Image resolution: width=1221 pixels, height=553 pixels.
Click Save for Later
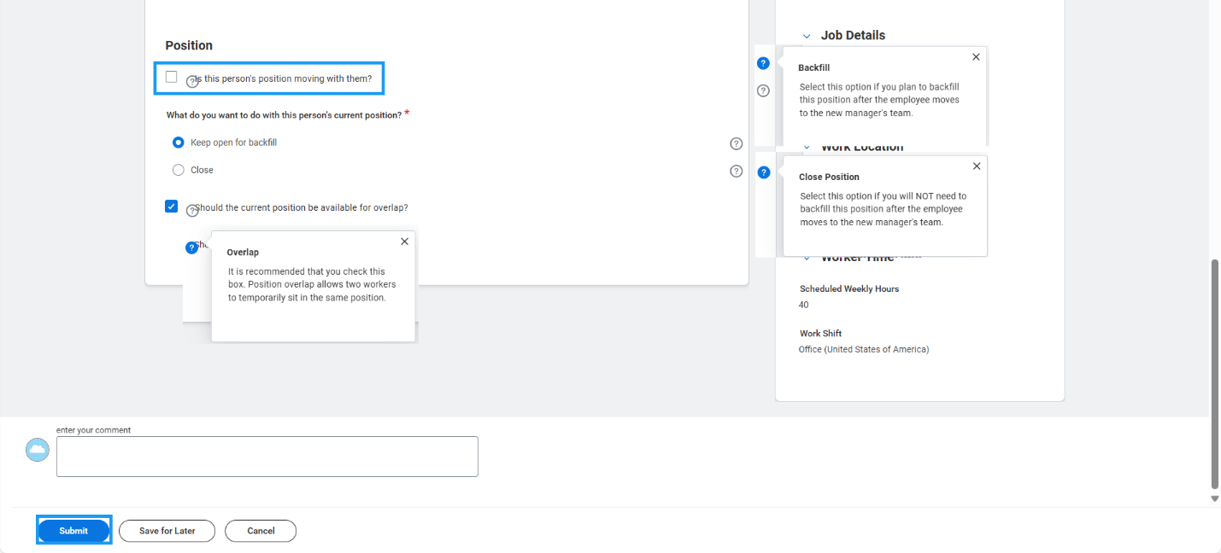(x=167, y=530)
